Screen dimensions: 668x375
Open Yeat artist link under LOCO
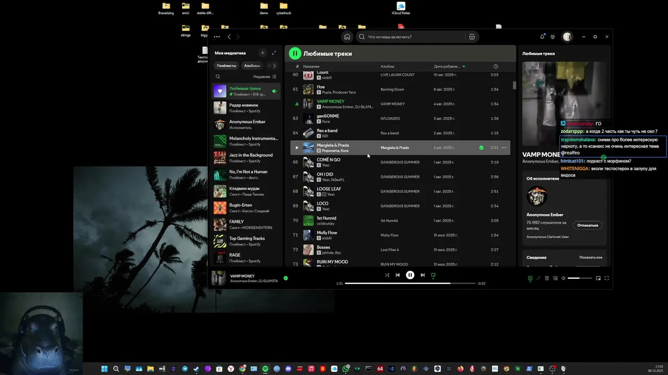[x=326, y=209]
